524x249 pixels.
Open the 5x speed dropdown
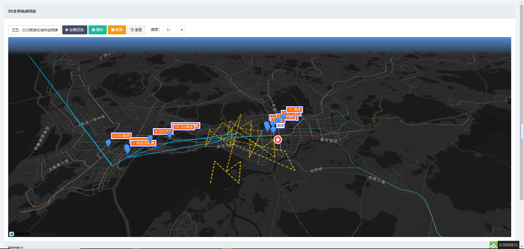click(x=174, y=30)
